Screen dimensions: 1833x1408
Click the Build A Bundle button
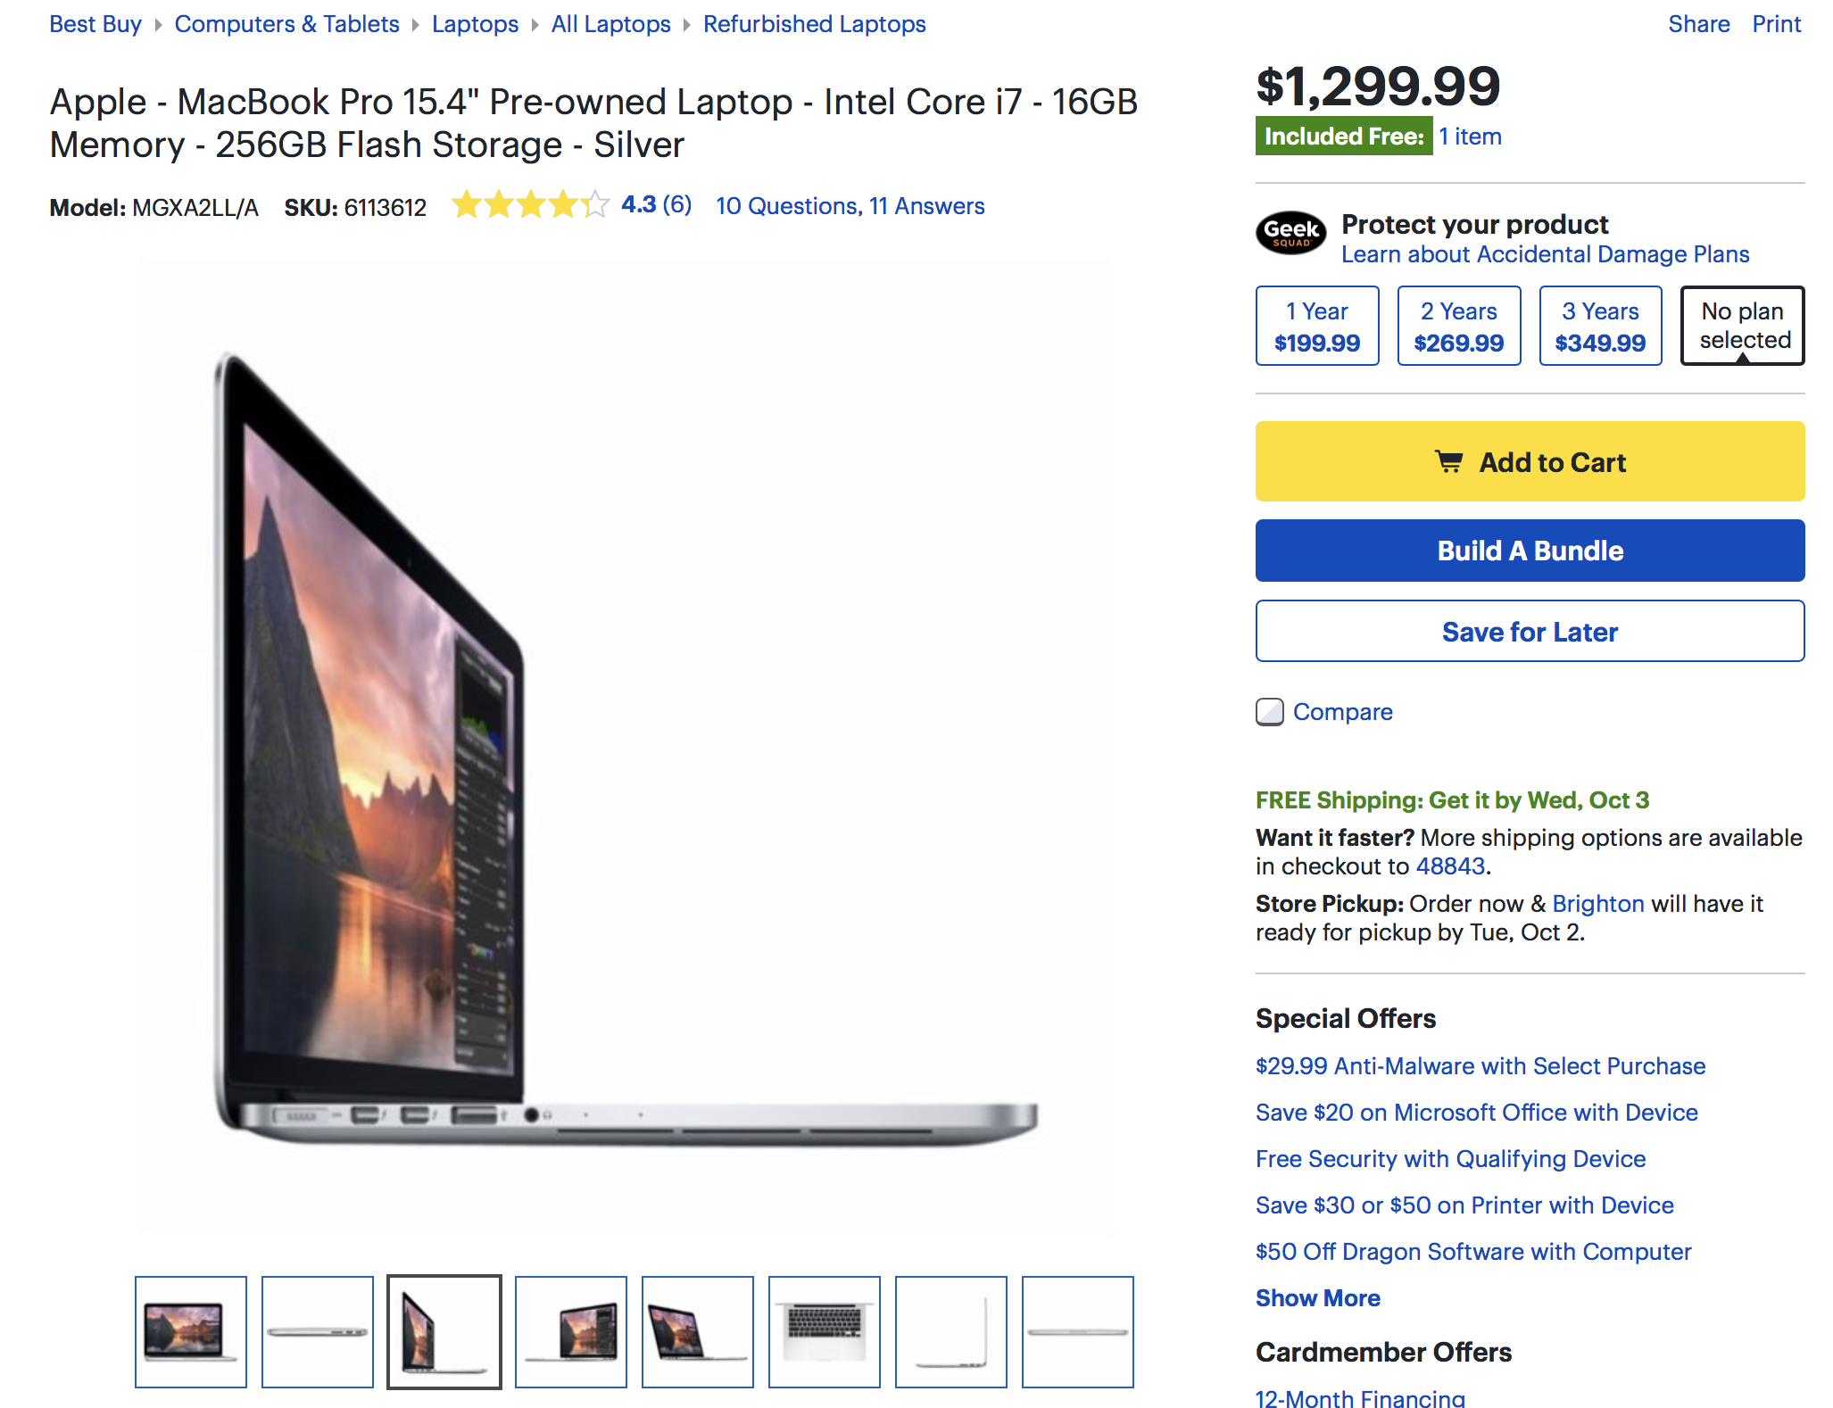[1530, 551]
